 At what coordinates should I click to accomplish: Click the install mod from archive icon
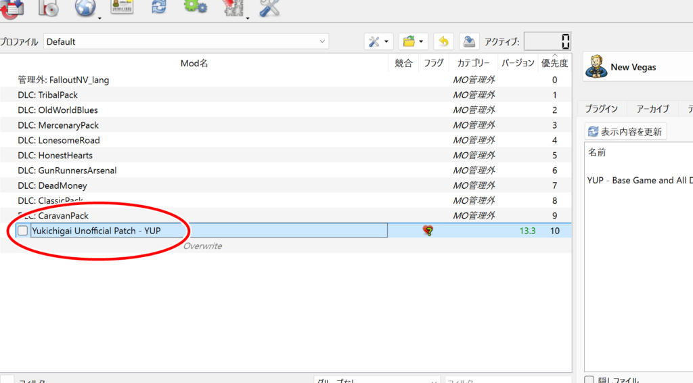[x=49, y=8]
